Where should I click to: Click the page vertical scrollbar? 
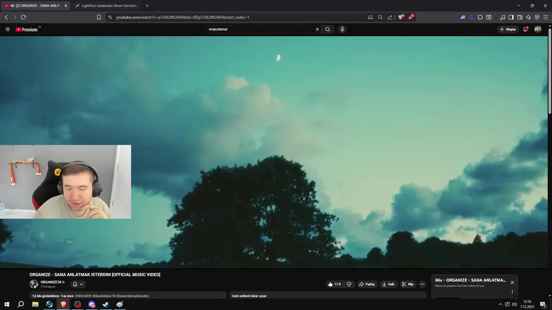(549, 71)
